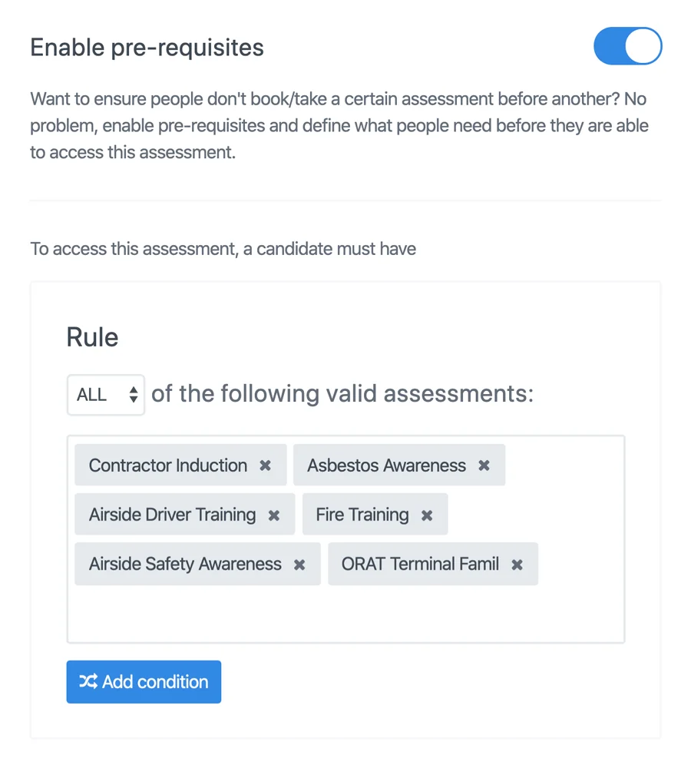Select the Rule section heading
This screenshot has width=691, height=765.
pyautogui.click(x=92, y=336)
